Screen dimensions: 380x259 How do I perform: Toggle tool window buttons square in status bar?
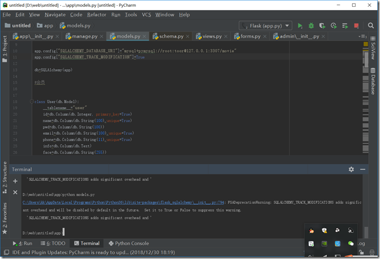click(7, 252)
